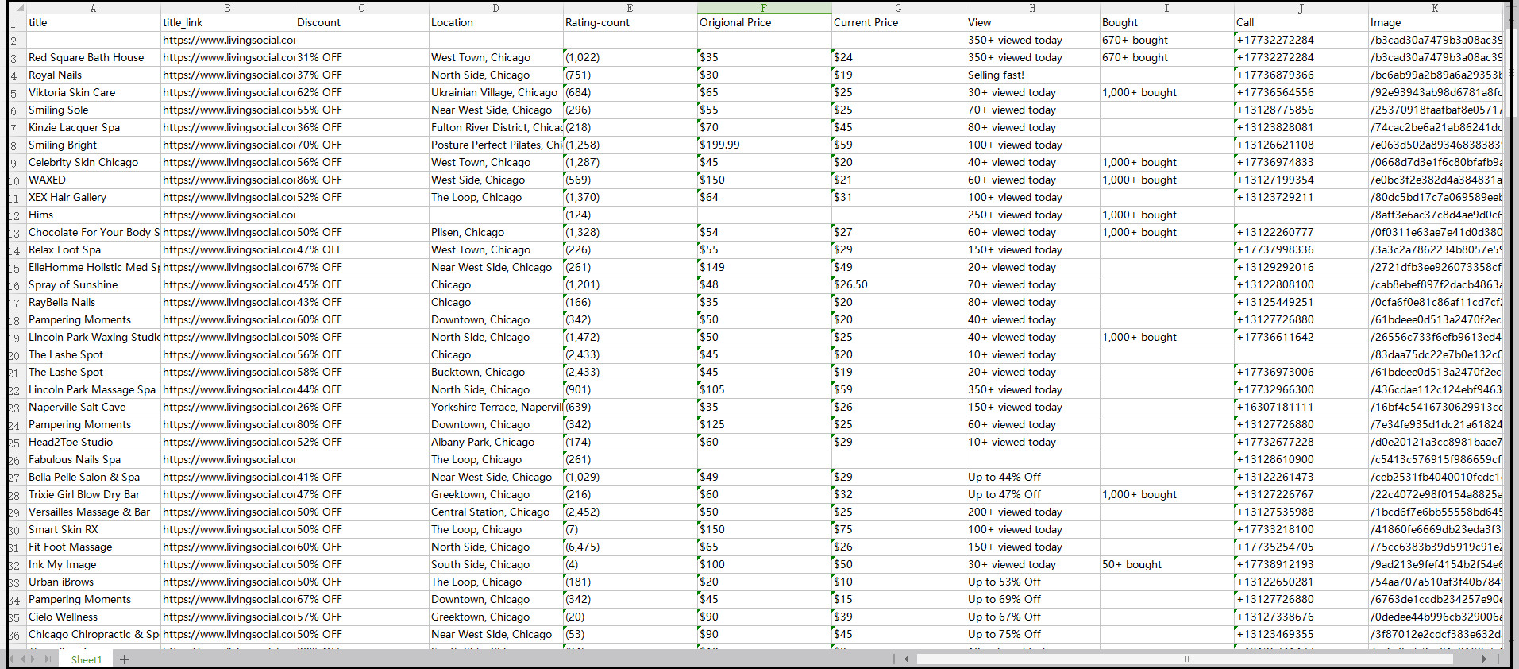Select row 26 header
The width and height of the screenshot is (1519, 669).
[16, 460]
